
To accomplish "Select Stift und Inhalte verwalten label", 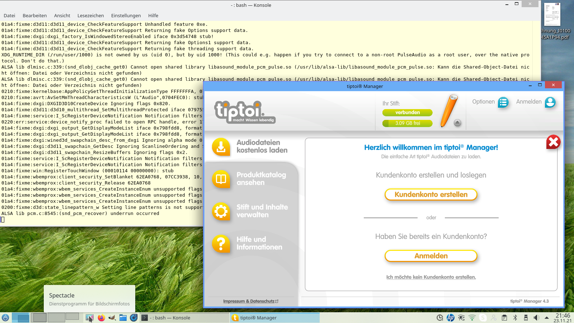I will click(x=262, y=211).
